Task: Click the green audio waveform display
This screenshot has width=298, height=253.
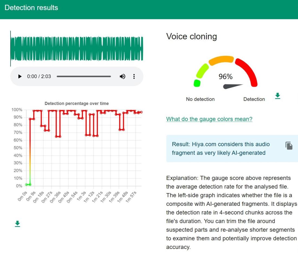Action: pos(77,49)
